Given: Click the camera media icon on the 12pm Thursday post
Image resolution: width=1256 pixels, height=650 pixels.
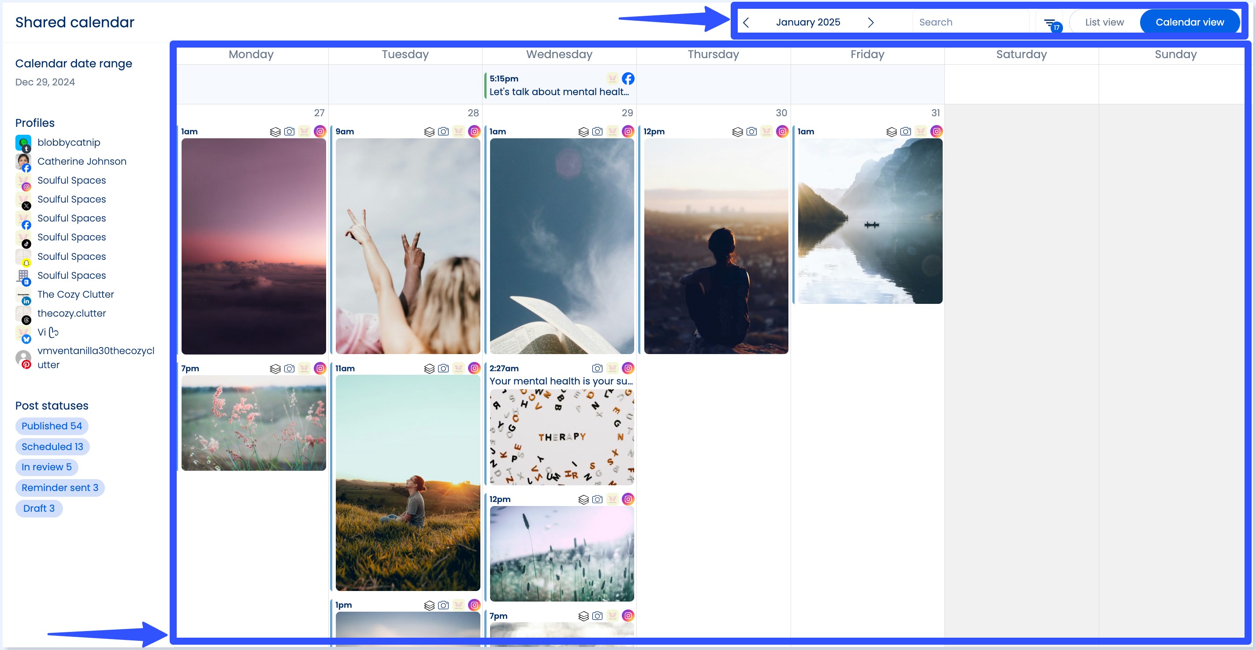Looking at the screenshot, I should pos(751,131).
